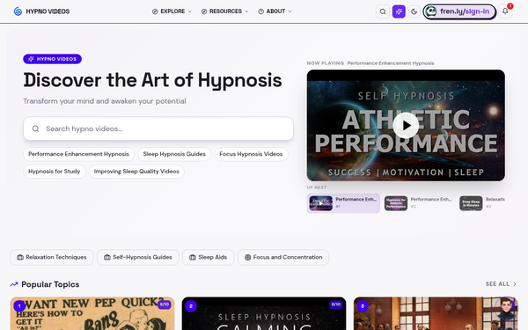Click the Resources compass icon
528x330 pixels.
(x=204, y=11)
